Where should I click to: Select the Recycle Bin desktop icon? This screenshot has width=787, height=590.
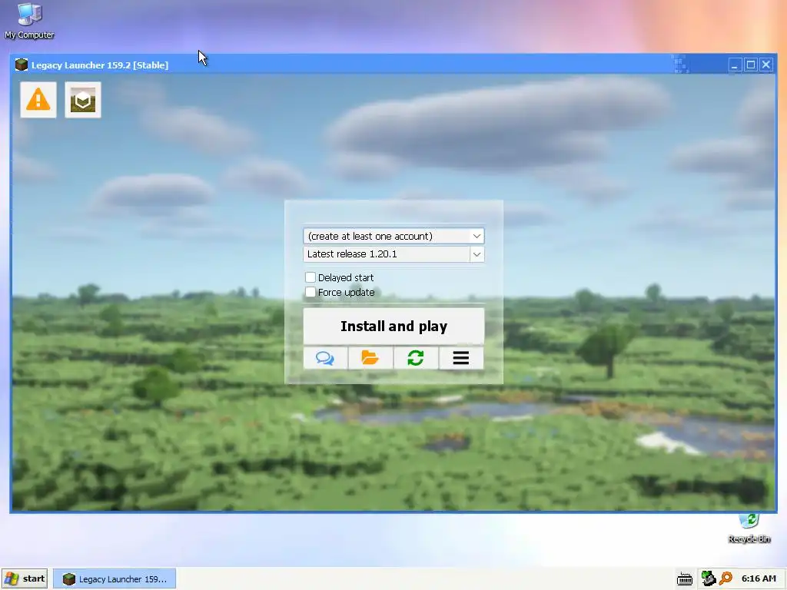tap(749, 528)
